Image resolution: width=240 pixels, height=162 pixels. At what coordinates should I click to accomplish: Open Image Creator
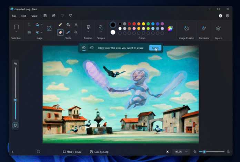186,29
